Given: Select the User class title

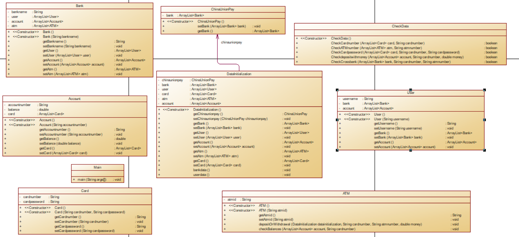Looking at the screenshot, I should (x=411, y=93).
